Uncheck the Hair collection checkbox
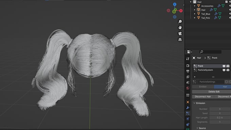Viewport: 231px width, 130px height. coord(227,2)
